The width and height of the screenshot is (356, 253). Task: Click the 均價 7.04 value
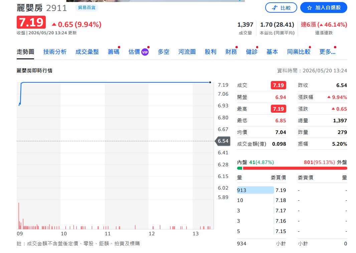point(281,132)
